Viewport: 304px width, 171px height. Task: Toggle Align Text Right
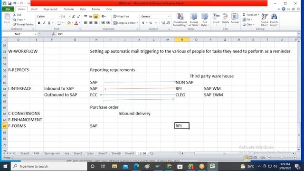pos(96,23)
